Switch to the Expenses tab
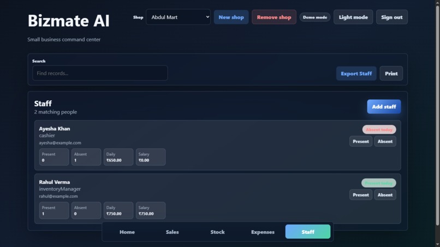 click(x=263, y=232)
